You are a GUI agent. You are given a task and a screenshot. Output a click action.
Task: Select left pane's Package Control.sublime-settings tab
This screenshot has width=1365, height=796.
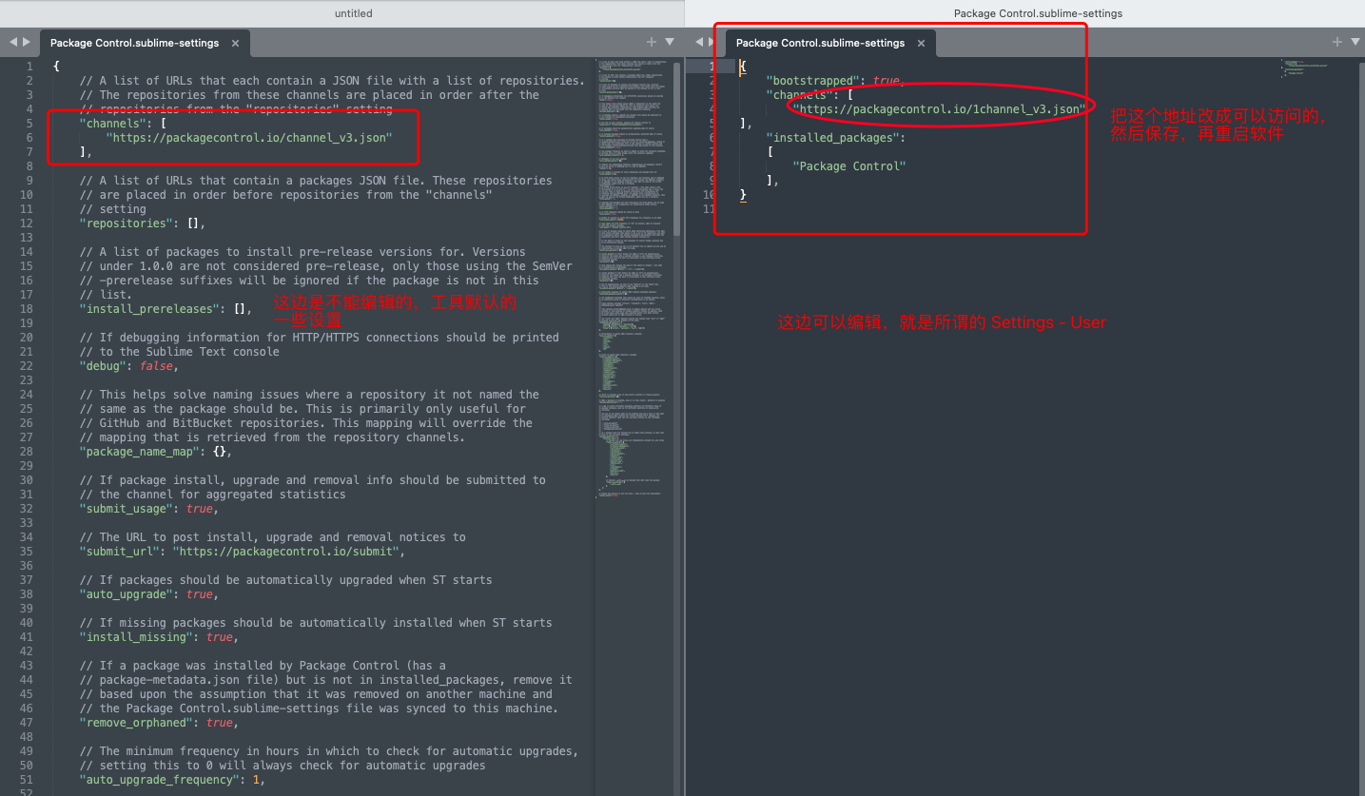point(134,43)
